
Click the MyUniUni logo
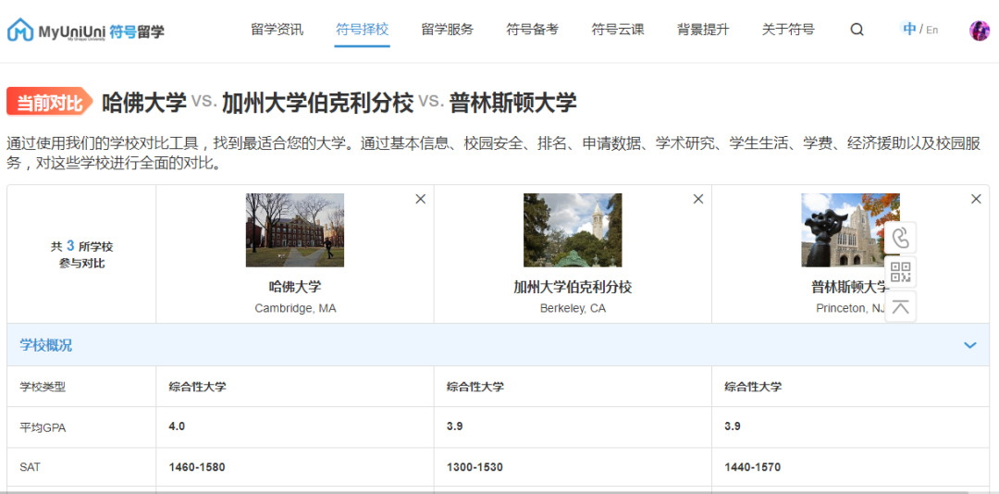85,30
